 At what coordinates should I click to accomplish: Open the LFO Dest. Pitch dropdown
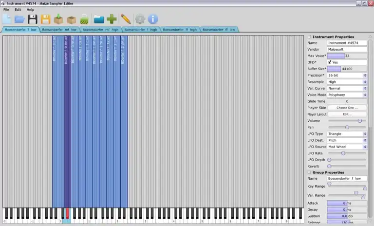pos(347,140)
